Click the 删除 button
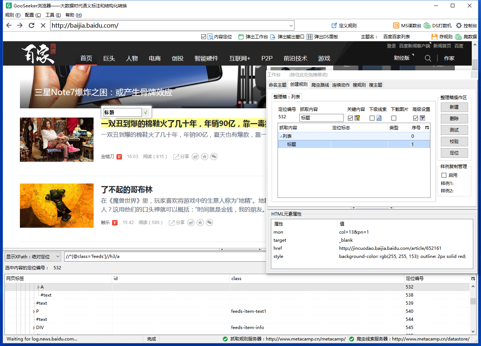481x346 pixels. [454, 119]
